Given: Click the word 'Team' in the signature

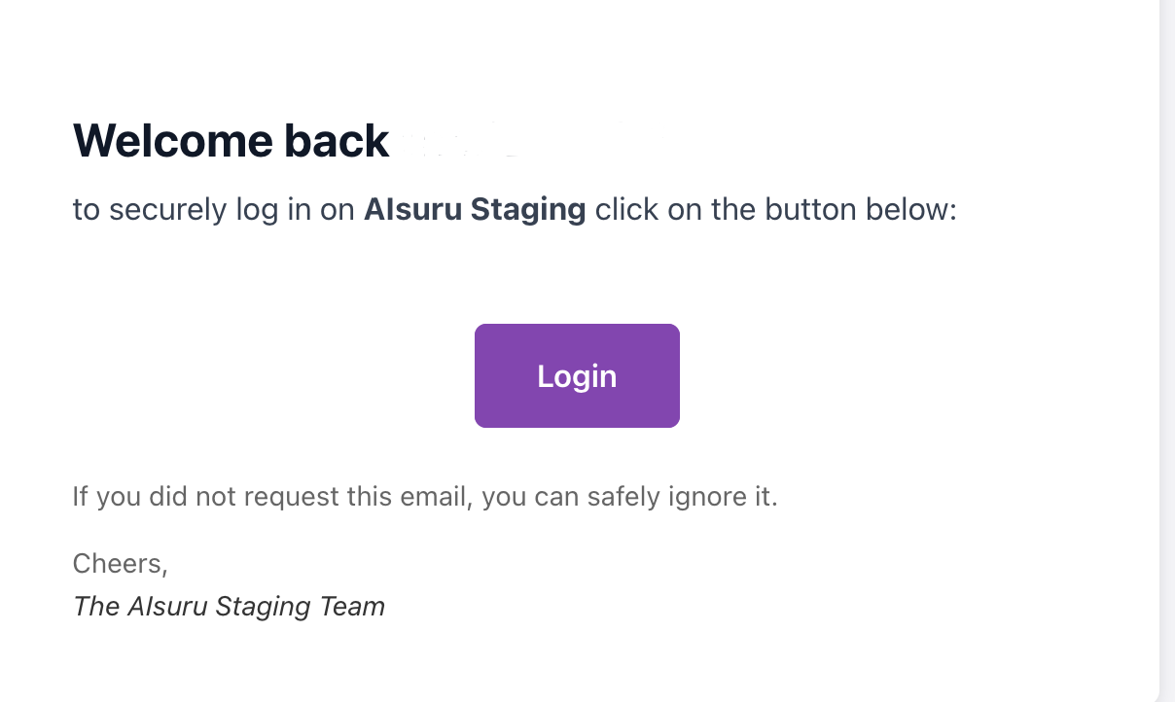Looking at the screenshot, I should pos(354,607).
